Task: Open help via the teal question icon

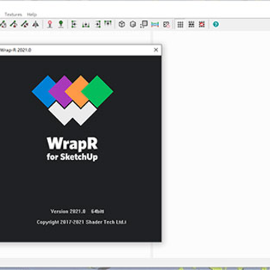Action: pos(216,24)
